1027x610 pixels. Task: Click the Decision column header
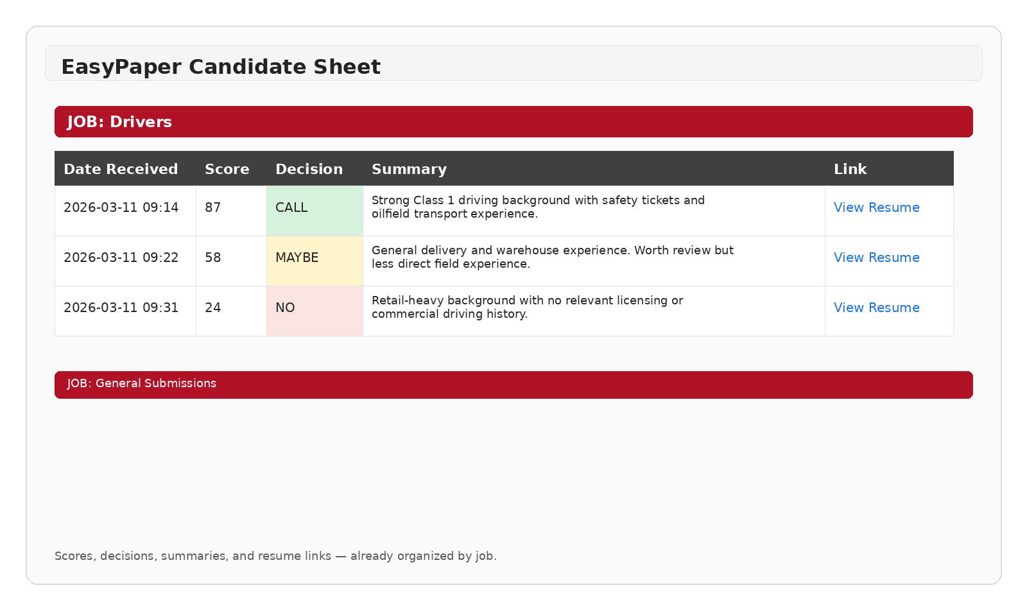[309, 169]
